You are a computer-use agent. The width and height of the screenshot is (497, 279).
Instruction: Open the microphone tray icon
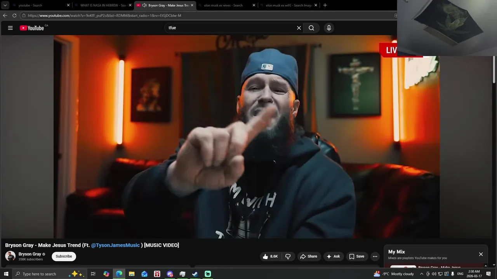point(453,274)
